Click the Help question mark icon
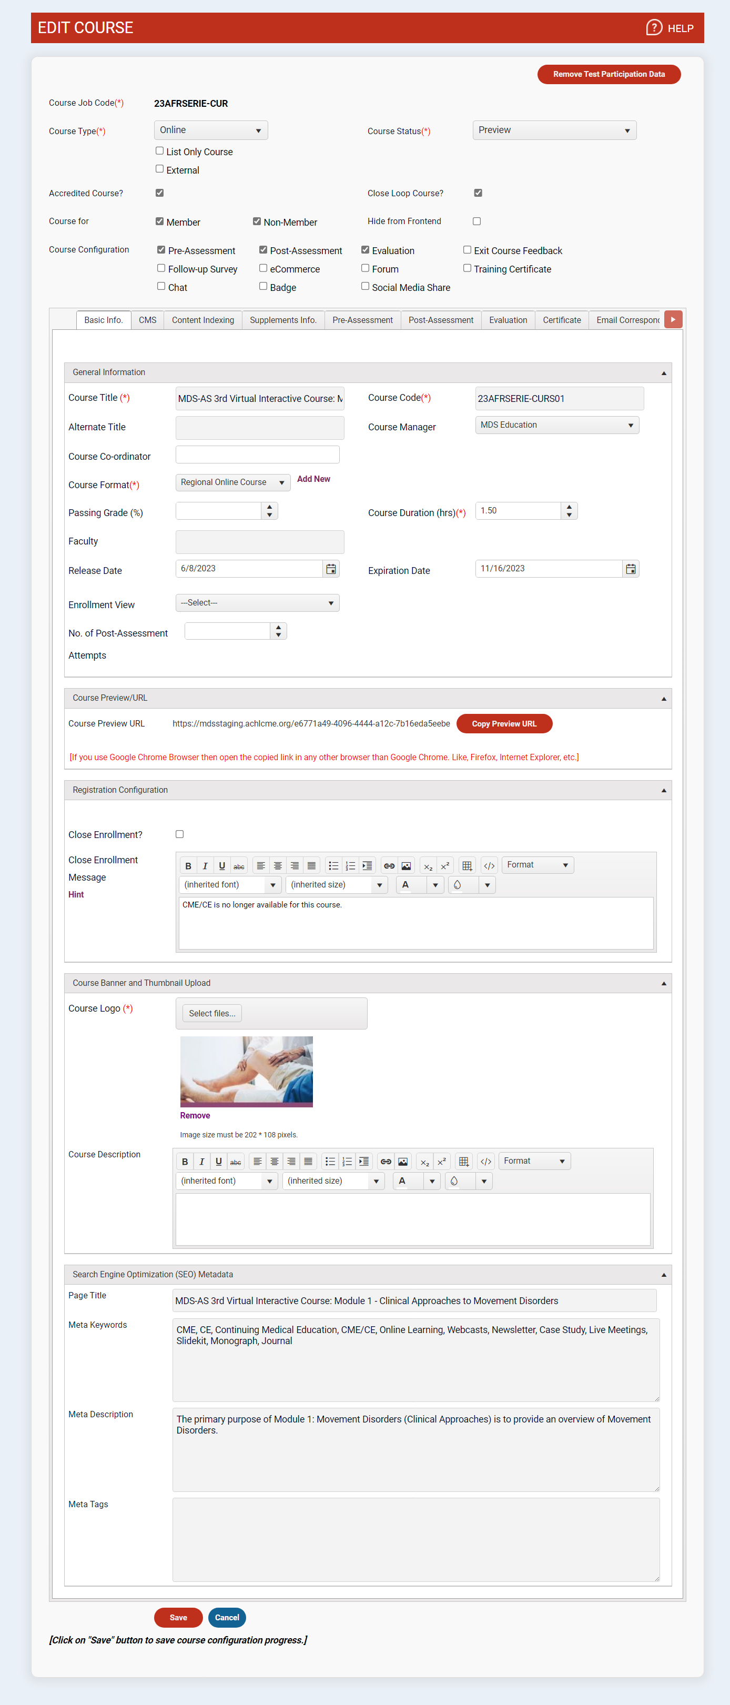730x1705 pixels. (x=653, y=28)
